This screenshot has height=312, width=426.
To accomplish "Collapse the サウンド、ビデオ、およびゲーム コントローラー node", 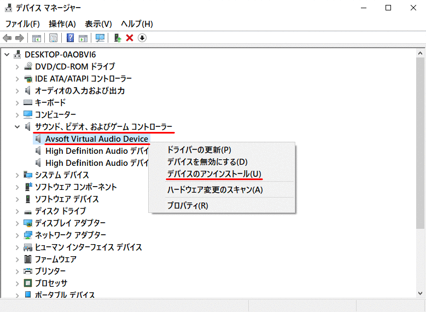I will coord(17,127).
